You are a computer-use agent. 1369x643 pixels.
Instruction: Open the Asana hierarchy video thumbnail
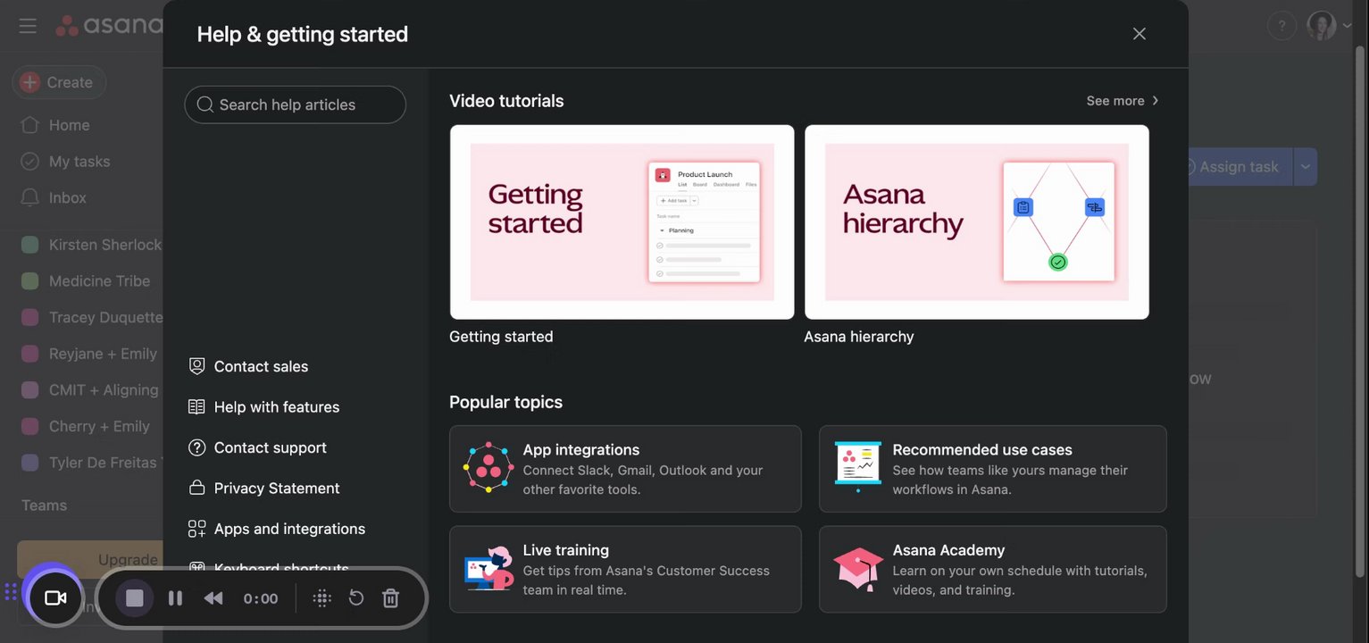coord(976,221)
